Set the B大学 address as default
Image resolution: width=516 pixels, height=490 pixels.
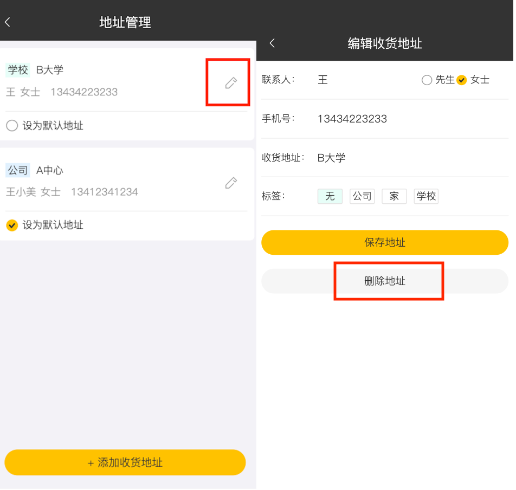[12, 126]
